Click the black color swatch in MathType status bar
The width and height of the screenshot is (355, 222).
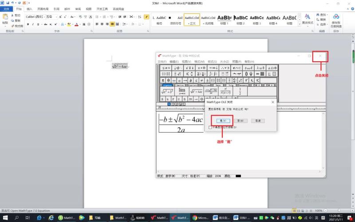click(x=238, y=176)
